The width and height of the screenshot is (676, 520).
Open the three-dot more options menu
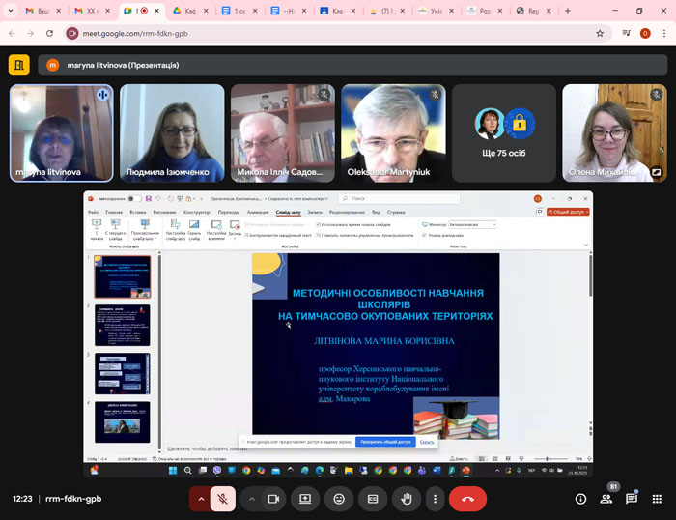click(436, 499)
